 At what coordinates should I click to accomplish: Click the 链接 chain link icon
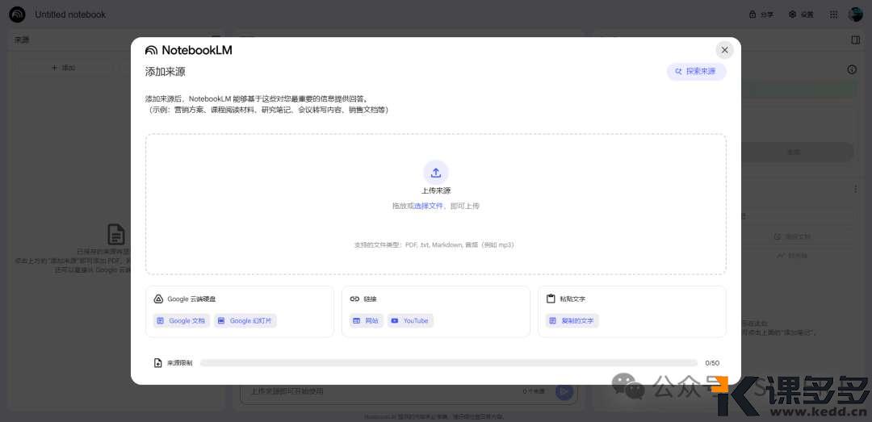point(354,299)
